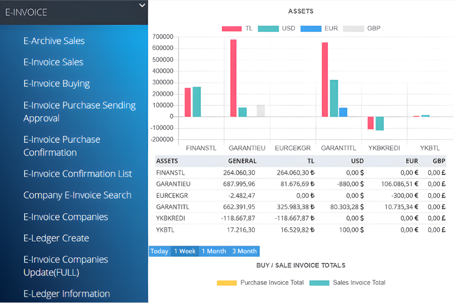Open E-Invoice Sales page
455x303 pixels.
tap(53, 62)
